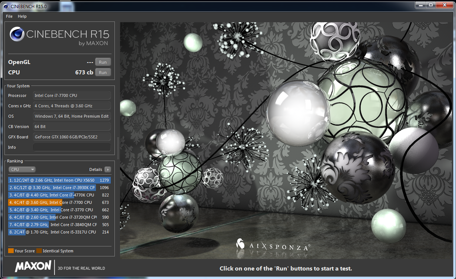Select the Core i7-3840QM ranking row
This screenshot has width=456, height=279.
[x=59, y=225]
